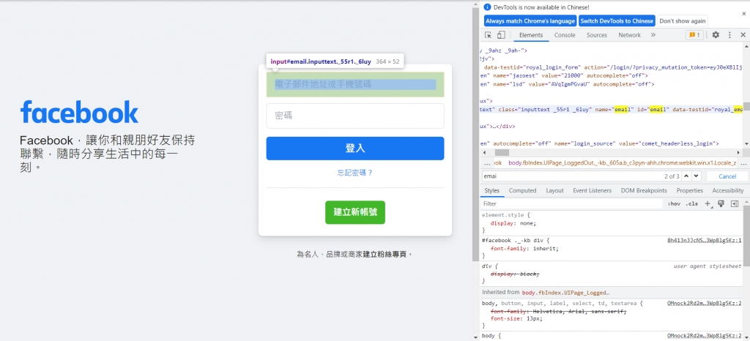Open DevTools settings gear
Image resolution: width=750 pixels, height=341 pixels.
[x=716, y=35]
